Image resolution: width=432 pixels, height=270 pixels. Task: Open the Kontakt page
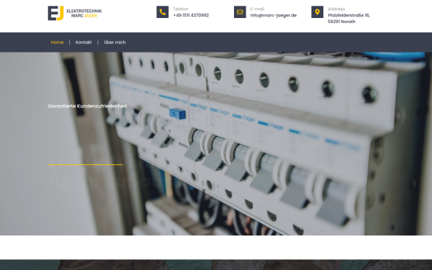point(84,42)
